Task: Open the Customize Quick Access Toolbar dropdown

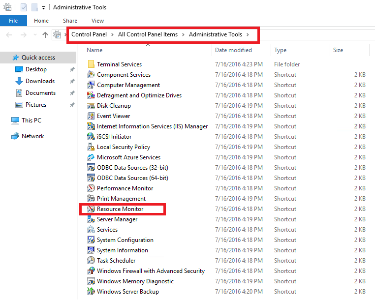Action: (43, 8)
